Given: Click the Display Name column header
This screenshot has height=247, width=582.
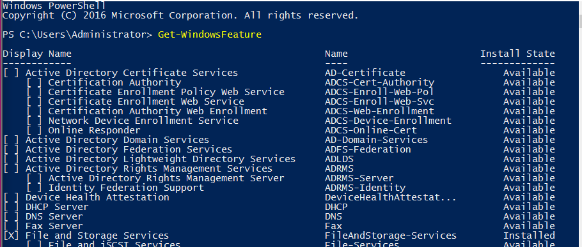Looking at the screenshot, I should [x=37, y=54].
